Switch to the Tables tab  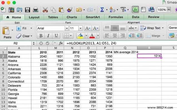[x=53, y=17]
